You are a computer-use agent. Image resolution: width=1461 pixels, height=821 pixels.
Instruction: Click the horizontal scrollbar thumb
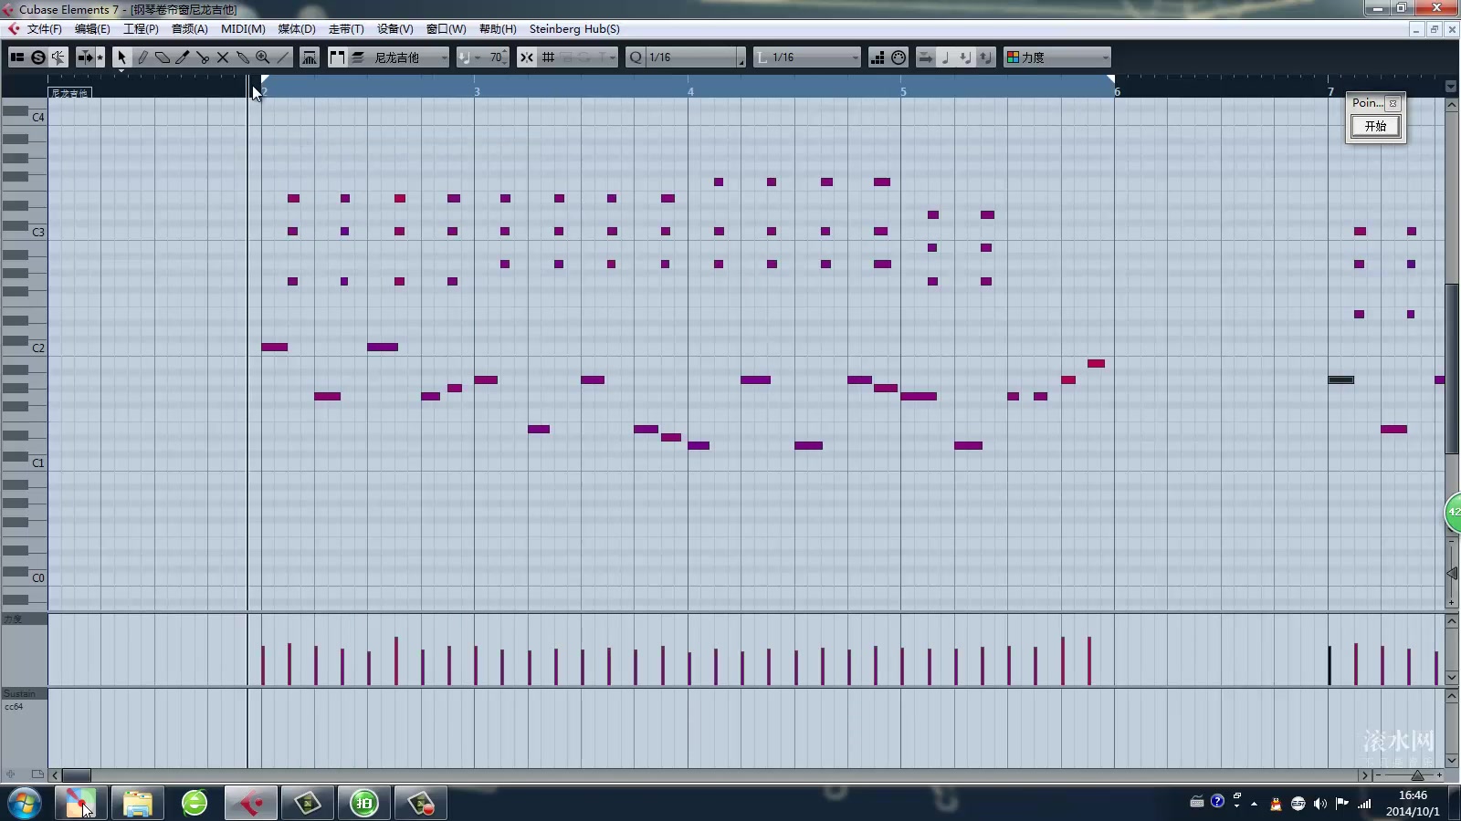[x=76, y=775]
